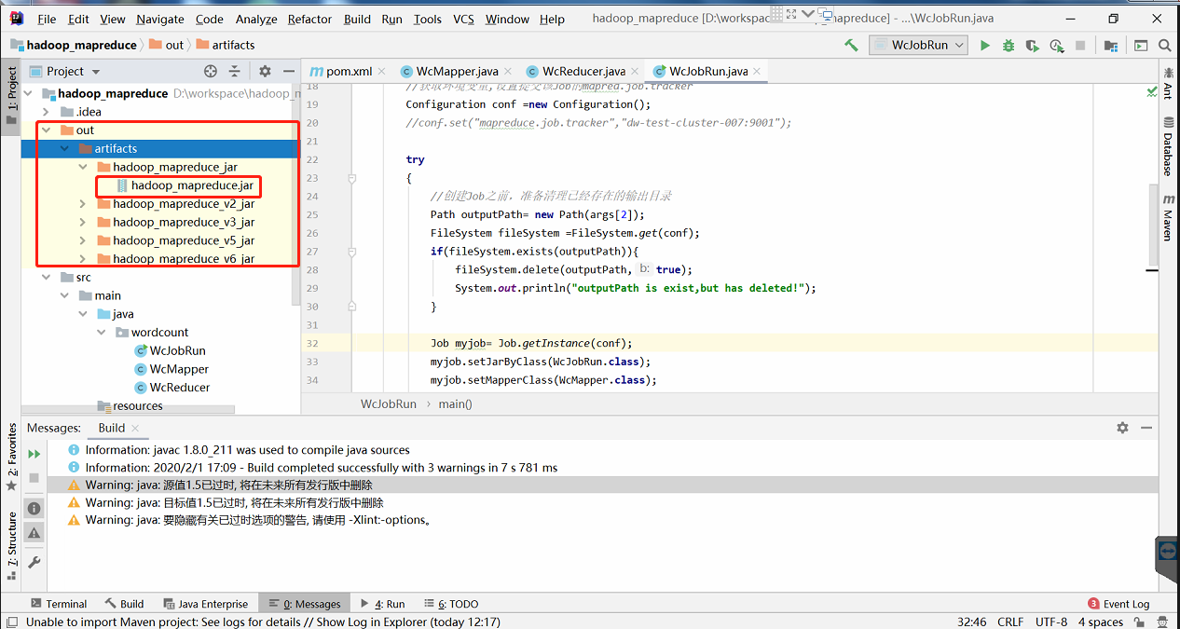Open the Java Enterprise tool window
The image size is (1180, 629).
(x=206, y=604)
